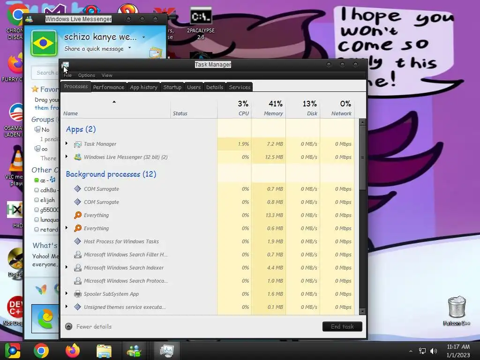
Task: Open the network tray icon
Action: point(422,351)
